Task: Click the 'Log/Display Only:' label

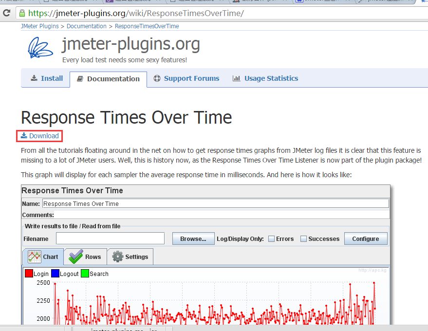Action: (x=240, y=239)
